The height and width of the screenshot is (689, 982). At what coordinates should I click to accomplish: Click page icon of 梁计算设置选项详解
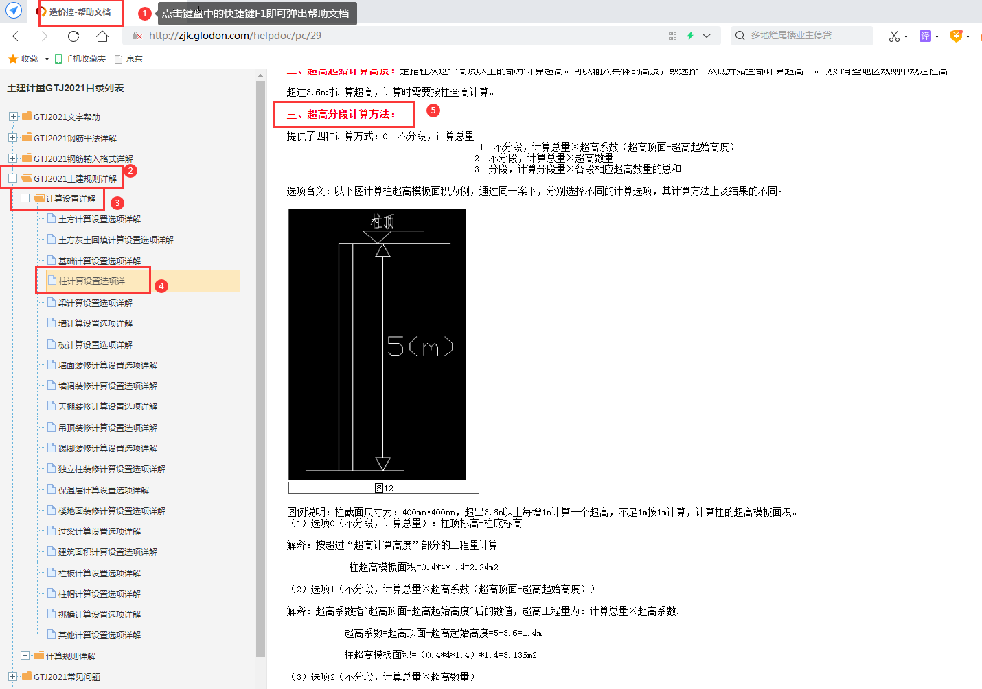pos(52,302)
